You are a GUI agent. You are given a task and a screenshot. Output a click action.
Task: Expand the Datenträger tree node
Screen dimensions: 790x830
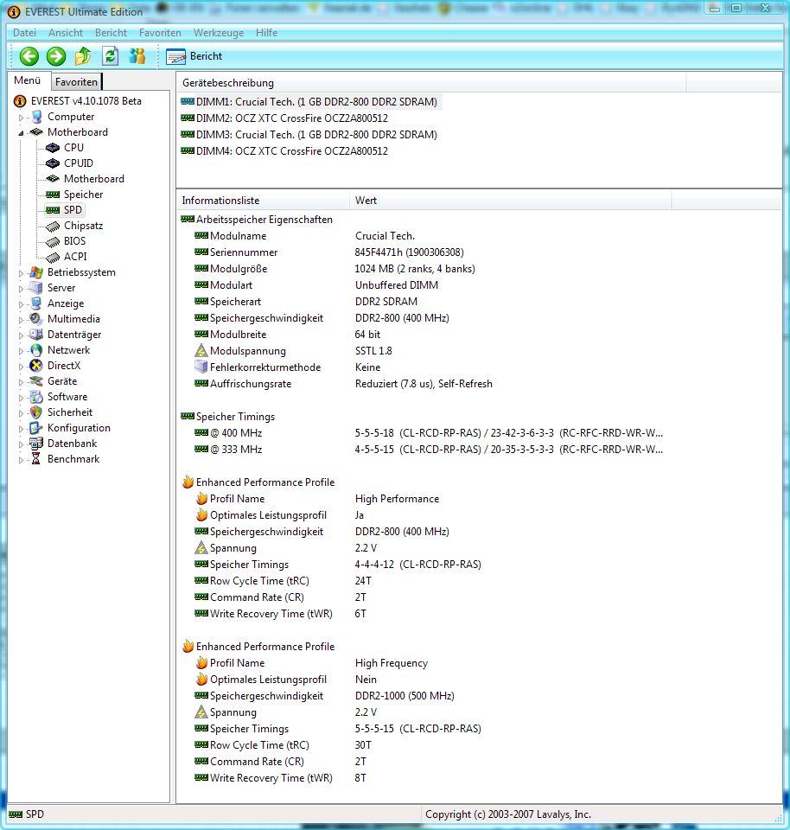tap(21, 335)
